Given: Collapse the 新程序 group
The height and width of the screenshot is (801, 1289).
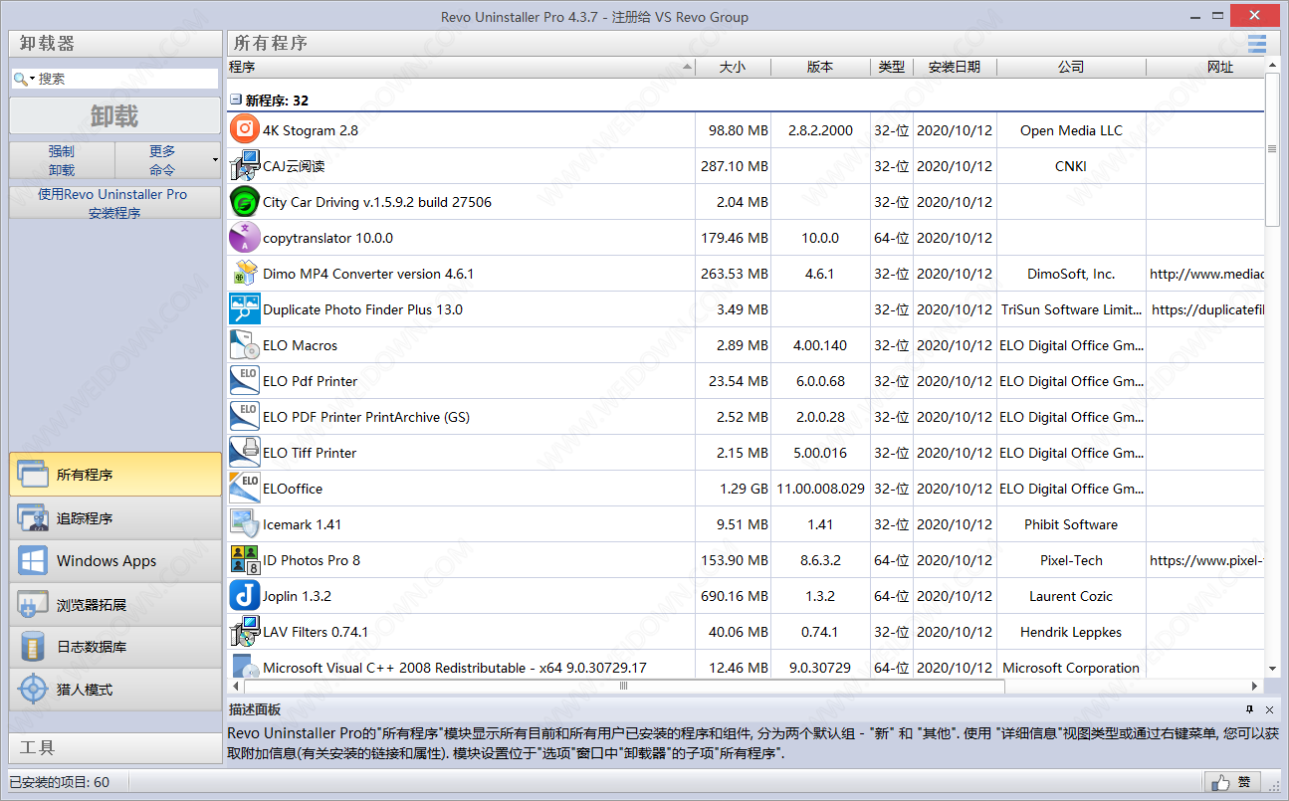Looking at the screenshot, I should point(235,100).
